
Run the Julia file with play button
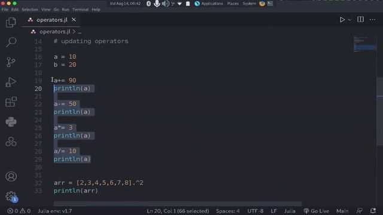pos(342,20)
